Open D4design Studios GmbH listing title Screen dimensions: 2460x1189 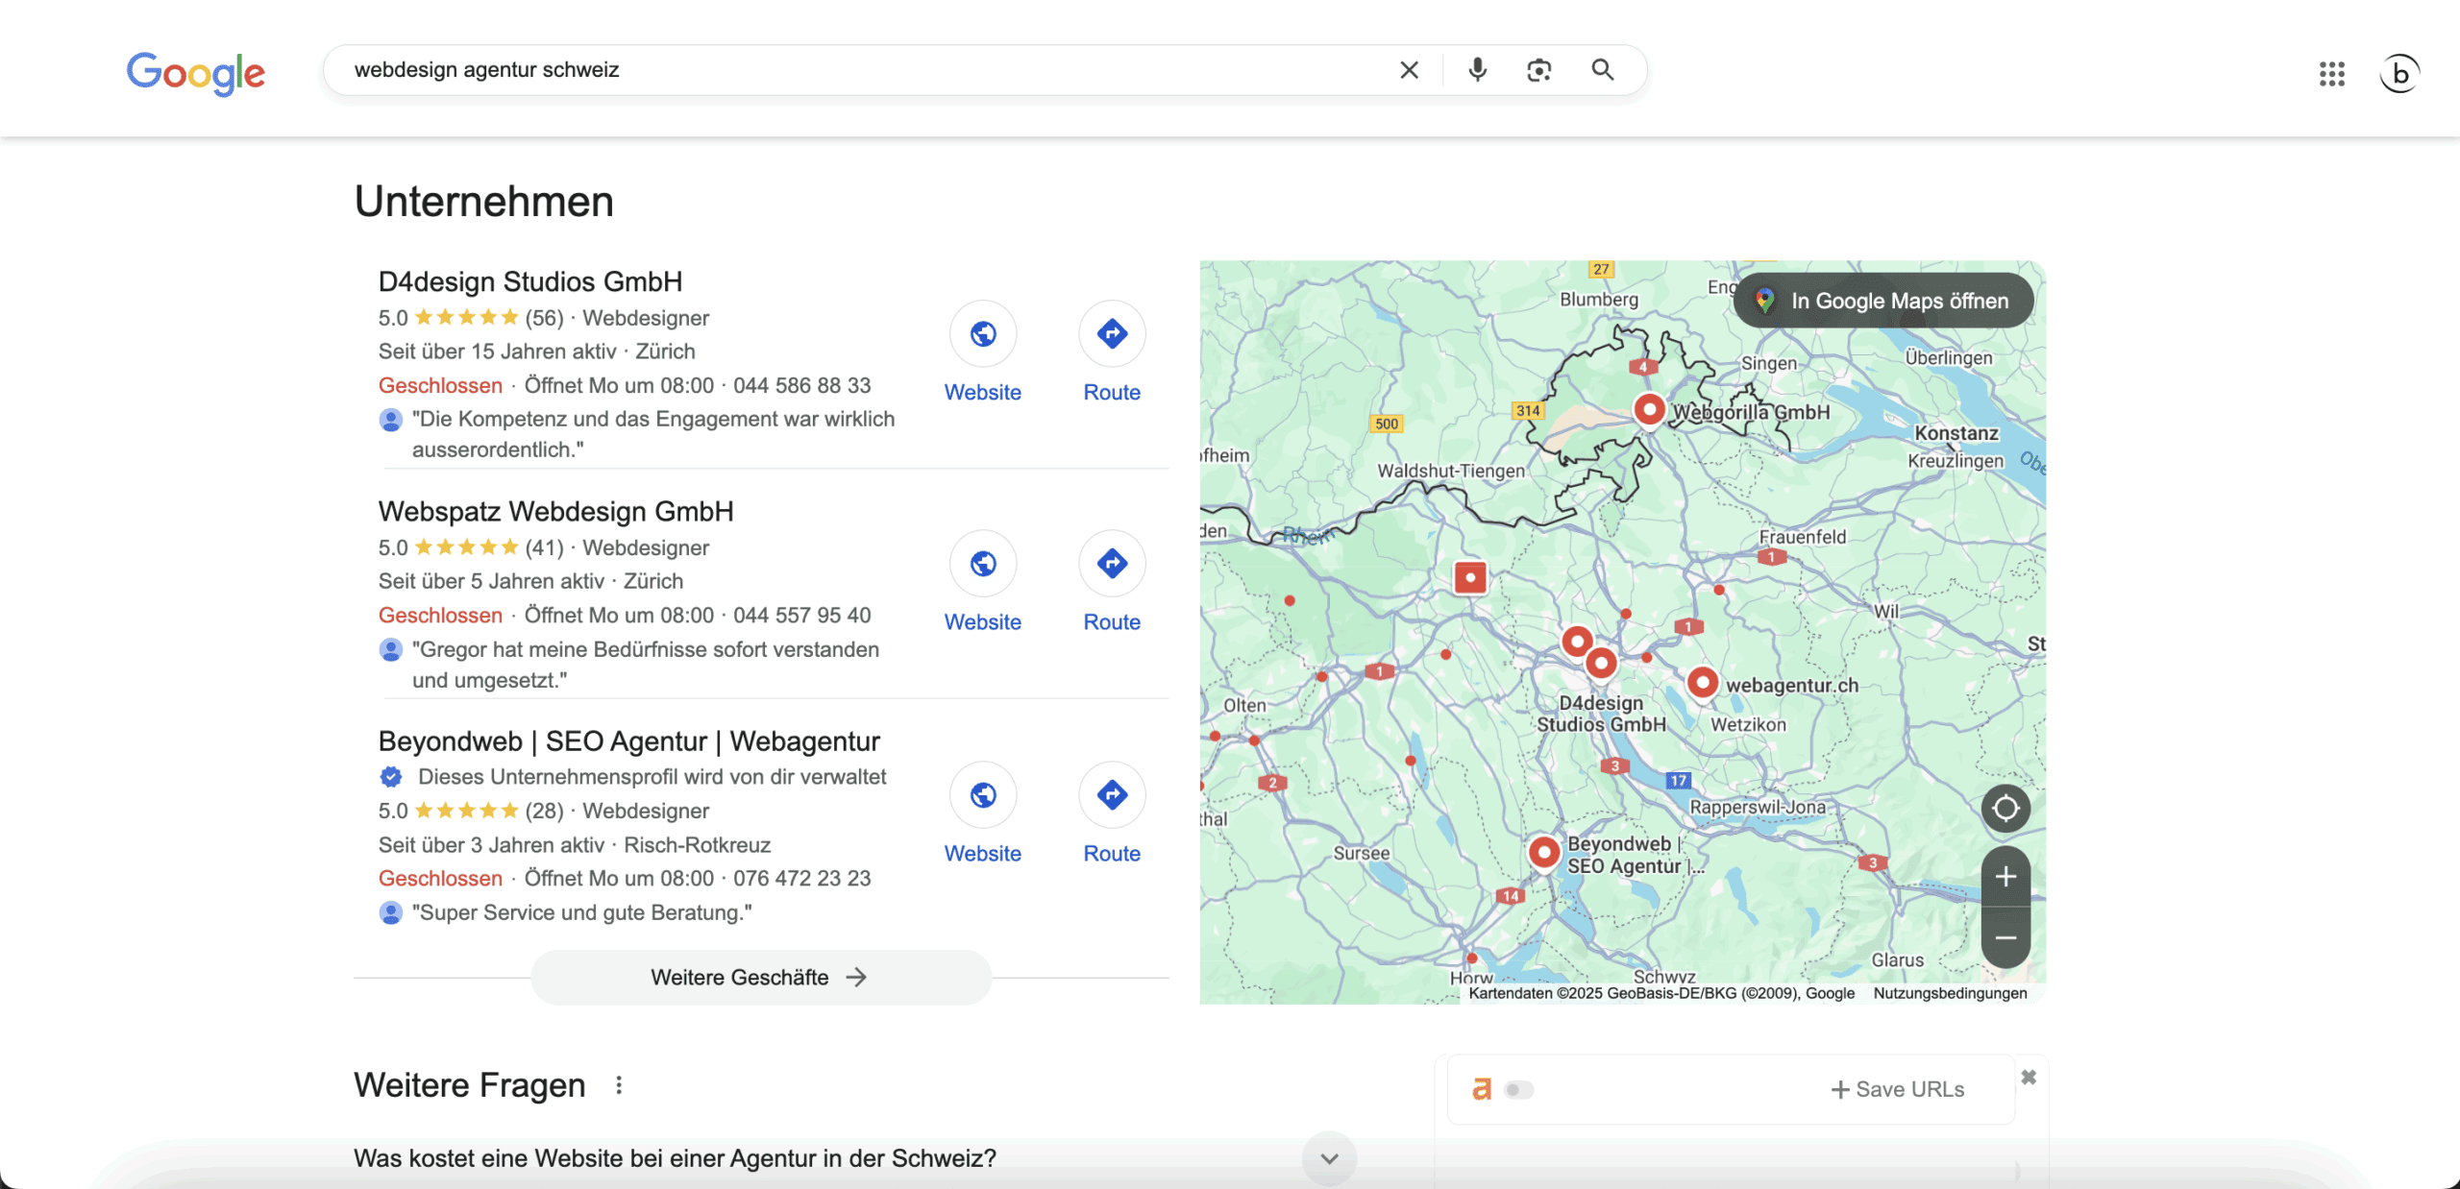(x=530, y=281)
